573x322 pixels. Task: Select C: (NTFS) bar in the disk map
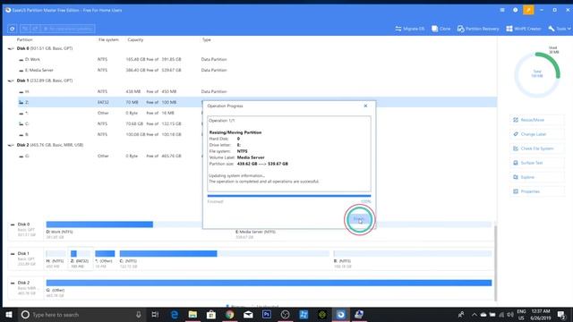[224, 254]
